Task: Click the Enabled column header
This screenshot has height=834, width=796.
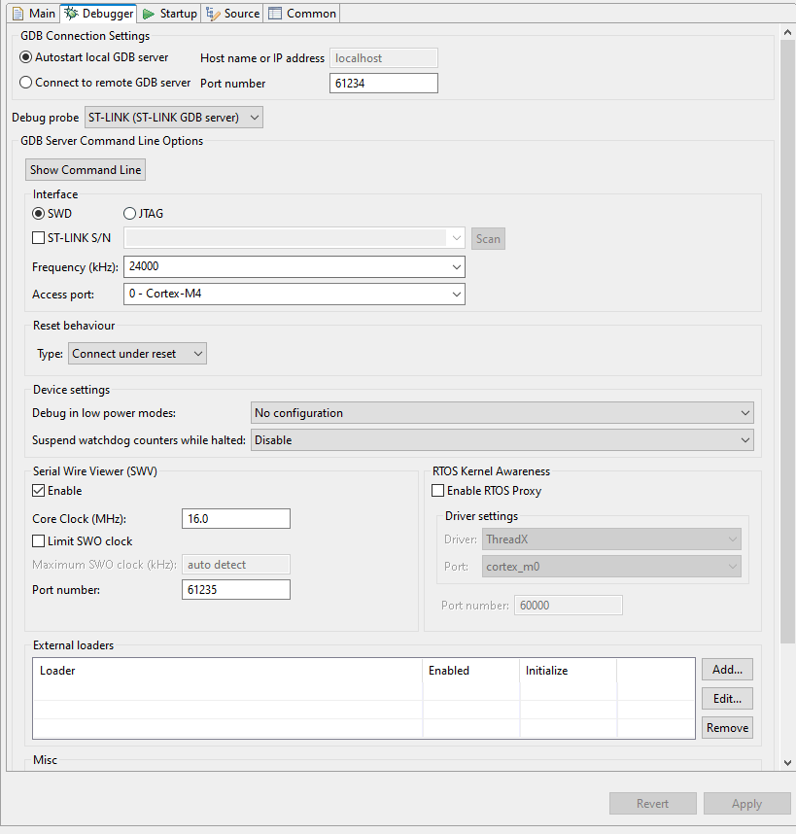Action: click(471, 671)
